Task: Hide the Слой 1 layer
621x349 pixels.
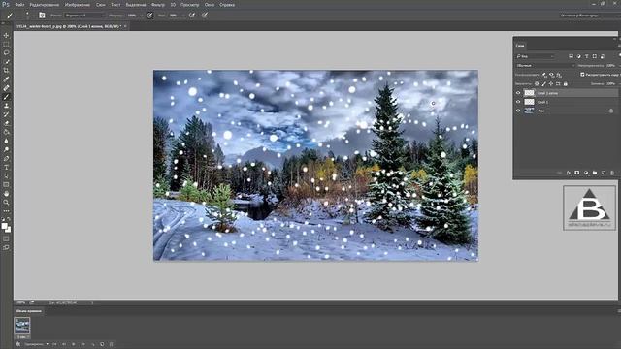Action: point(518,102)
